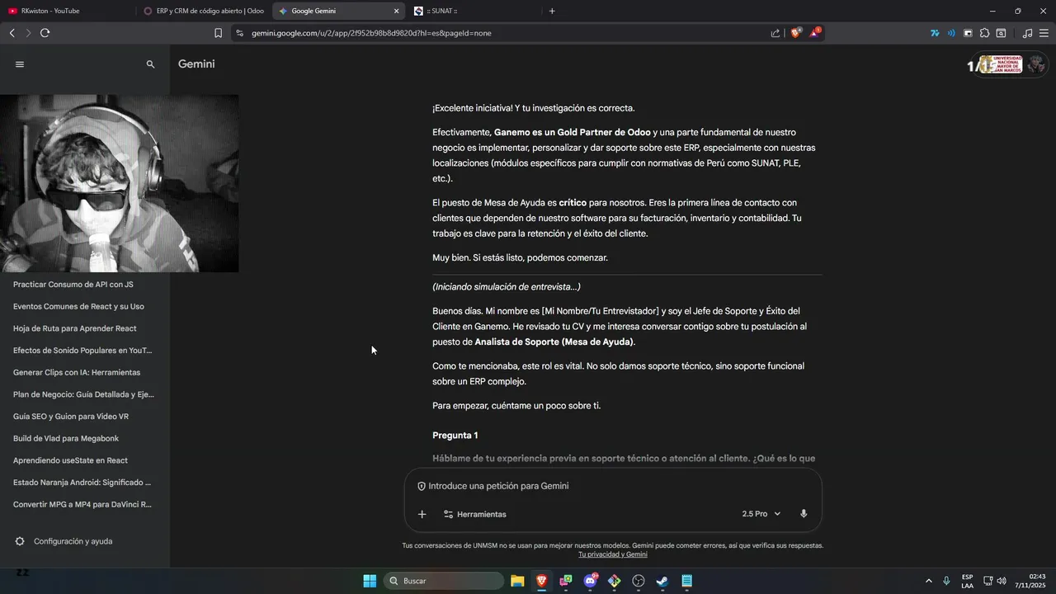Image resolution: width=1056 pixels, height=594 pixels.
Task: Click the Brave icon in taskbar
Action: 541,581
